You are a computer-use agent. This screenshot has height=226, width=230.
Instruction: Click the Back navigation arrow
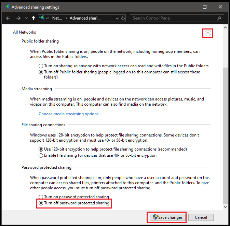(8, 18)
